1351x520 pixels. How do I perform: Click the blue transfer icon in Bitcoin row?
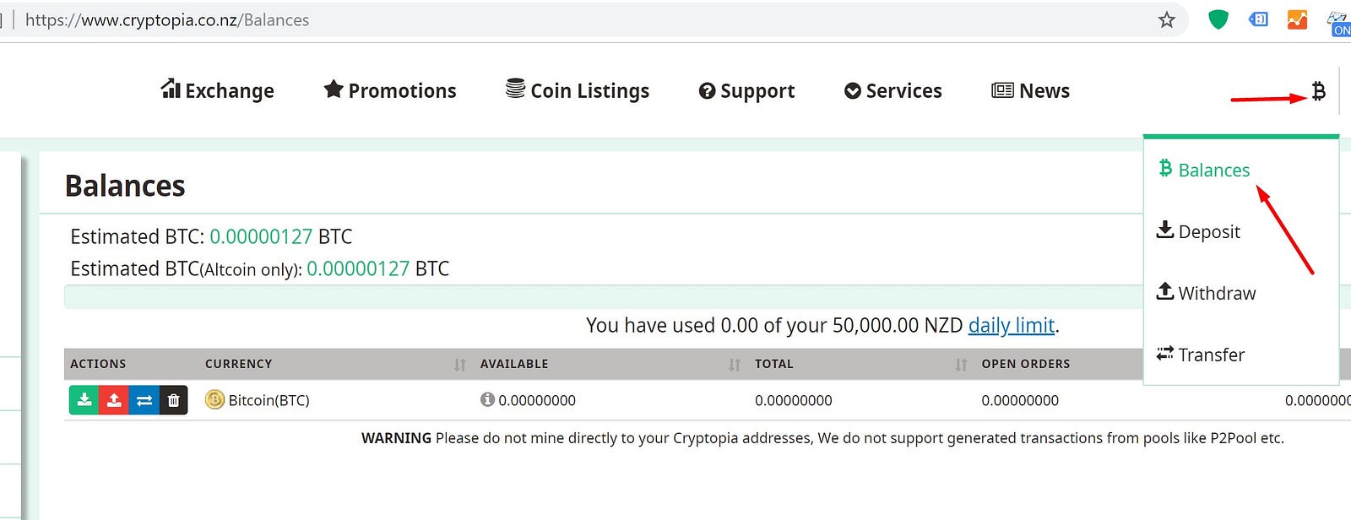click(x=144, y=400)
